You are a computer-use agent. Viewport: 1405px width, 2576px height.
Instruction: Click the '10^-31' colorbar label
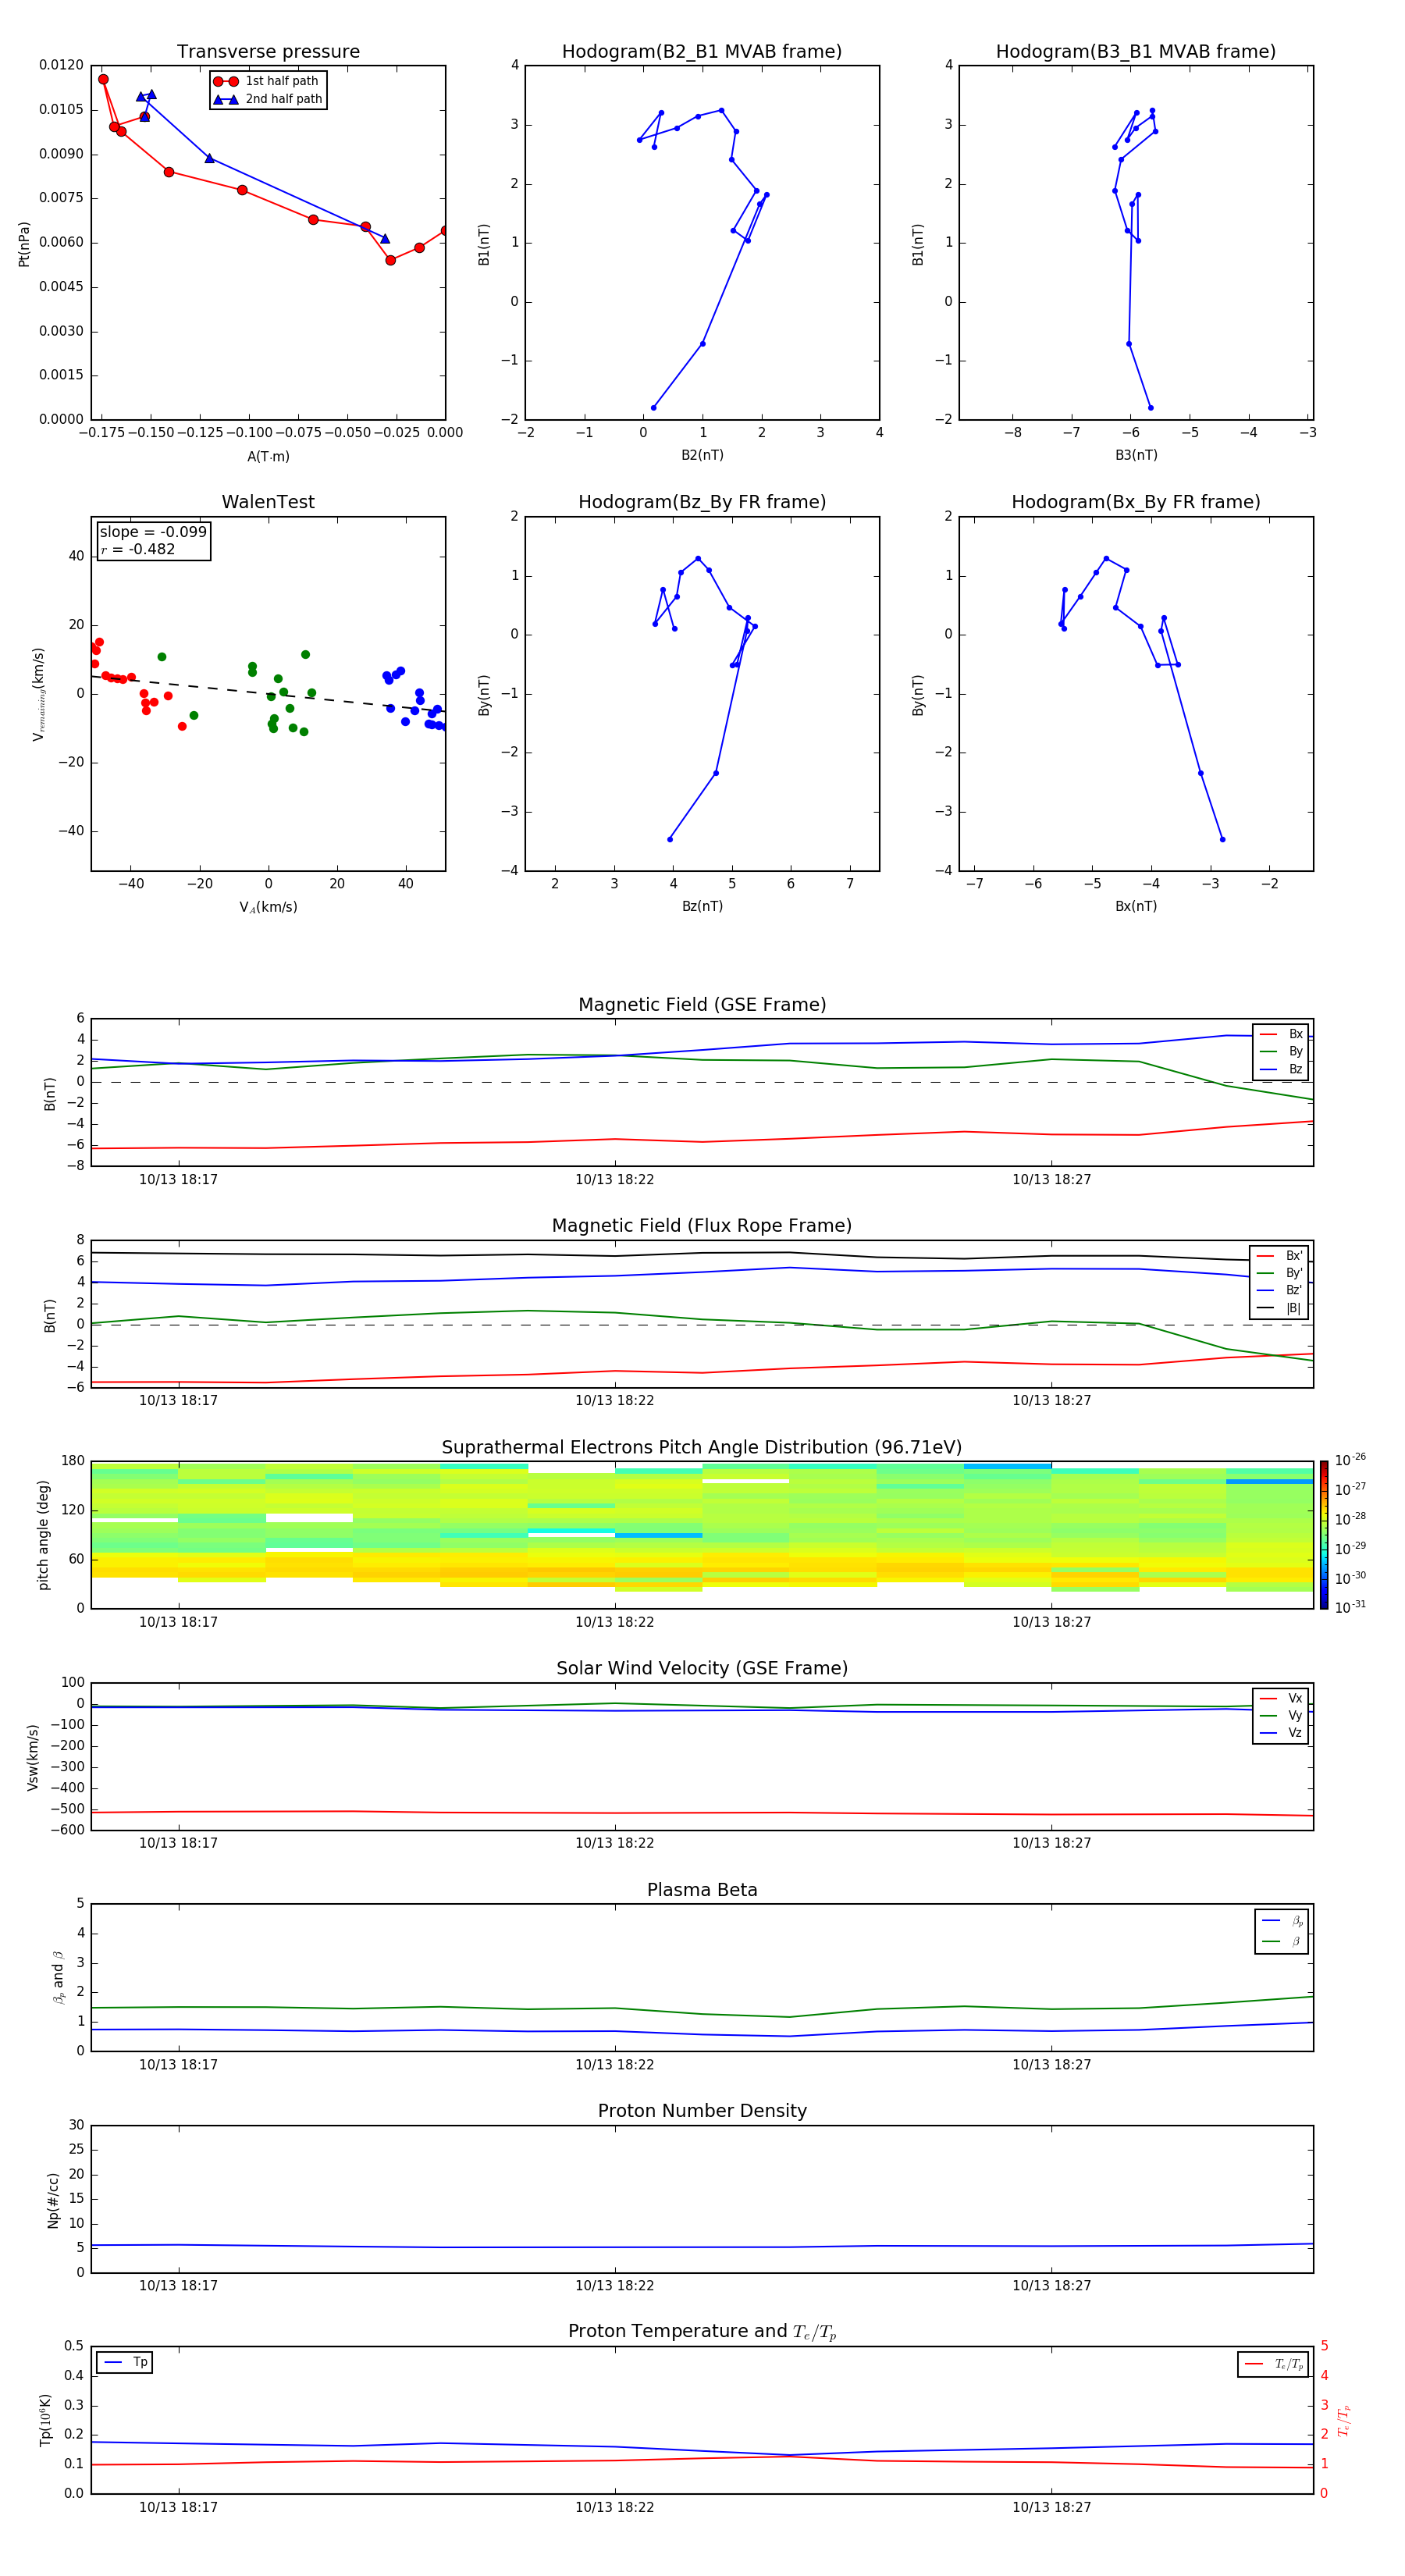click(1350, 1607)
